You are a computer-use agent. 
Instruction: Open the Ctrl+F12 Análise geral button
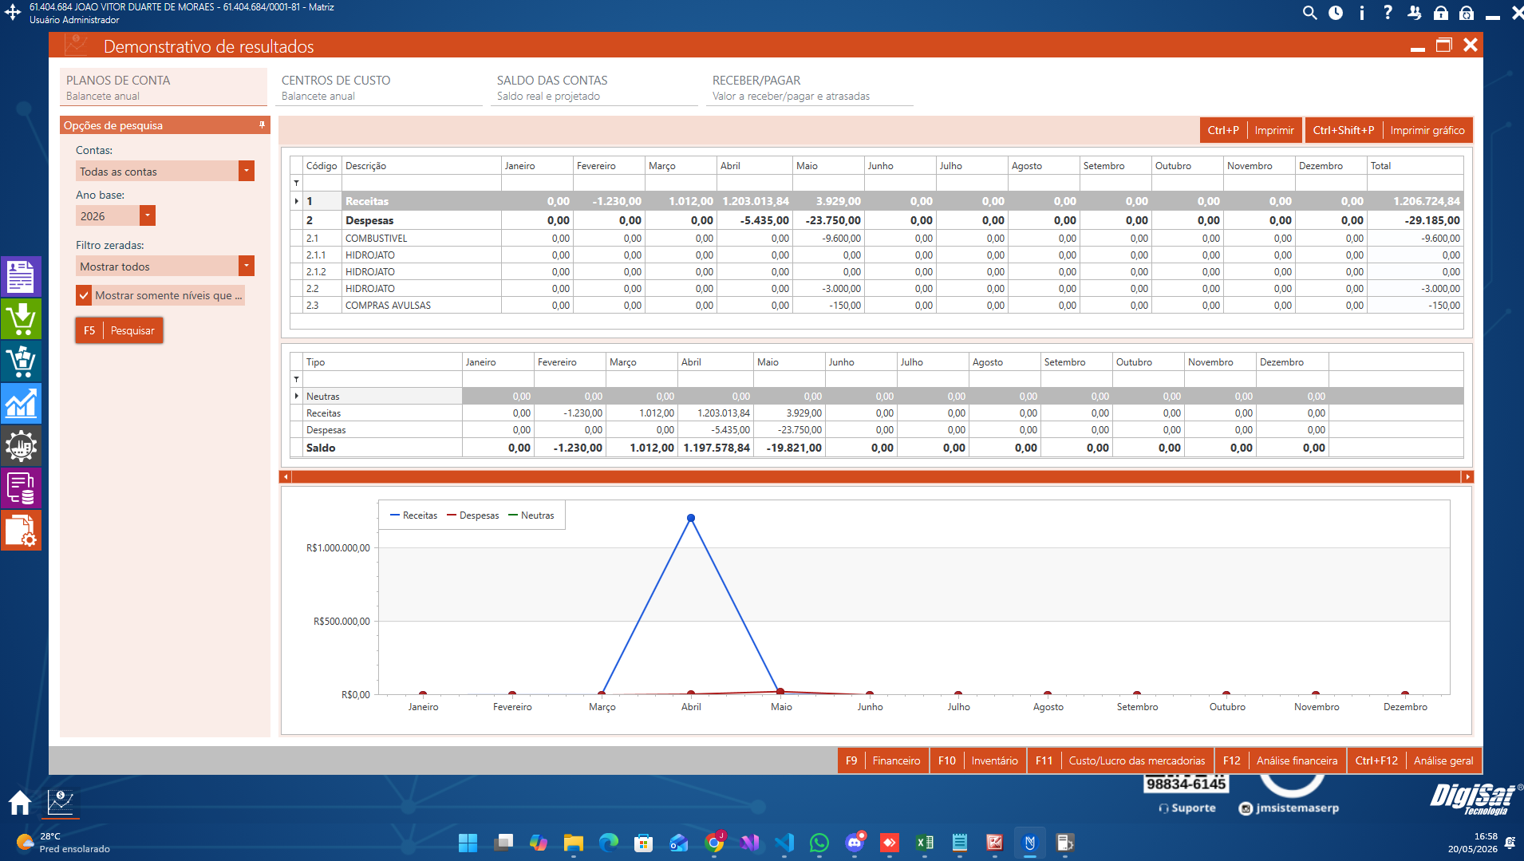[x=1415, y=760]
